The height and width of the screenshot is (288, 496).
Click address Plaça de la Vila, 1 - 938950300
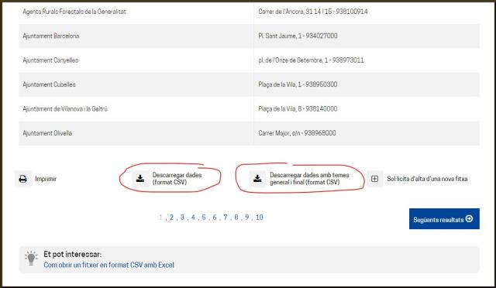coord(298,84)
